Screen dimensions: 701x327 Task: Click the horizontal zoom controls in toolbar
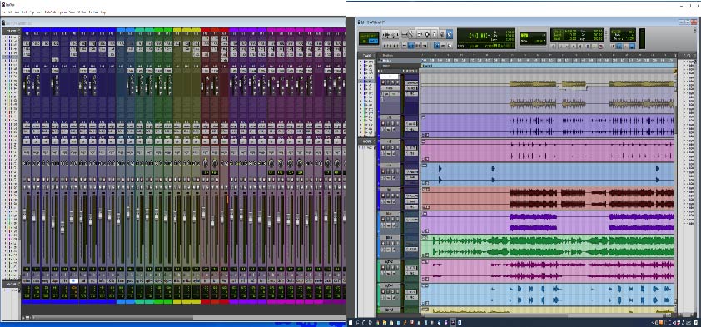click(x=390, y=34)
